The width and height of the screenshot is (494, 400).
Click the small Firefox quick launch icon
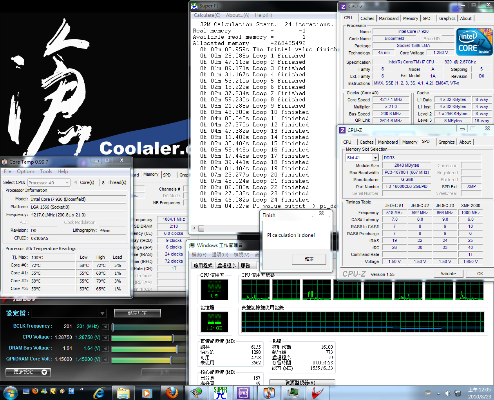pyautogui.click(x=35, y=391)
